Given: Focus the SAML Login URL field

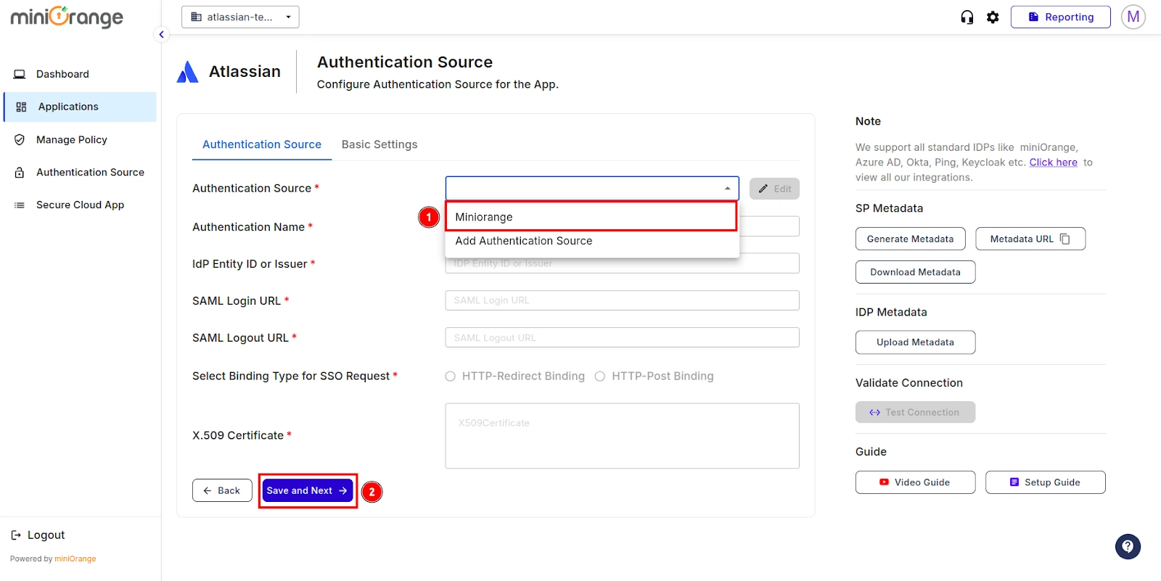Looking at the screenshot, I should [x=622, y=300].
